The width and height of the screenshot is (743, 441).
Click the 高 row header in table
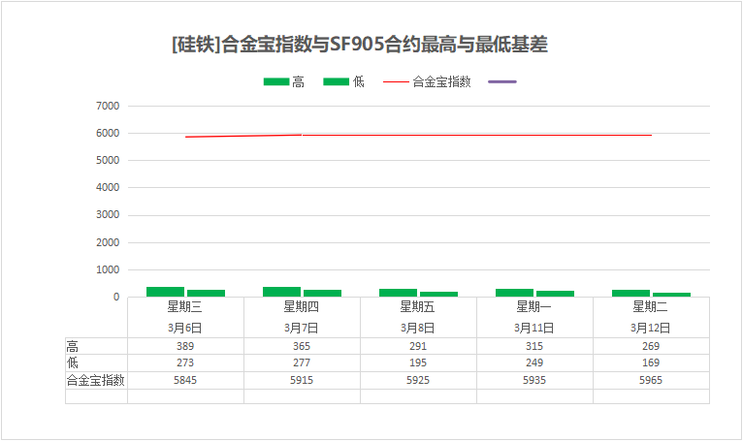point(72,346)
